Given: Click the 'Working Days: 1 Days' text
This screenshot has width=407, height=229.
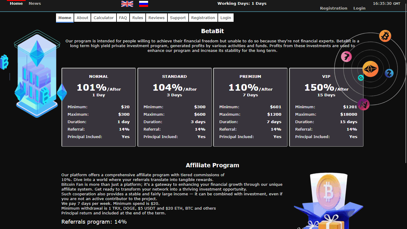Looking at the screenshot, I should tap(242, 4).
